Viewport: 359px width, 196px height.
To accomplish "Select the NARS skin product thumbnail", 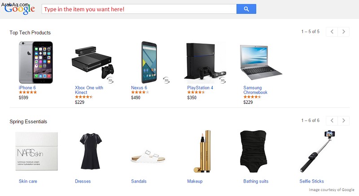I will pos(37,151).
